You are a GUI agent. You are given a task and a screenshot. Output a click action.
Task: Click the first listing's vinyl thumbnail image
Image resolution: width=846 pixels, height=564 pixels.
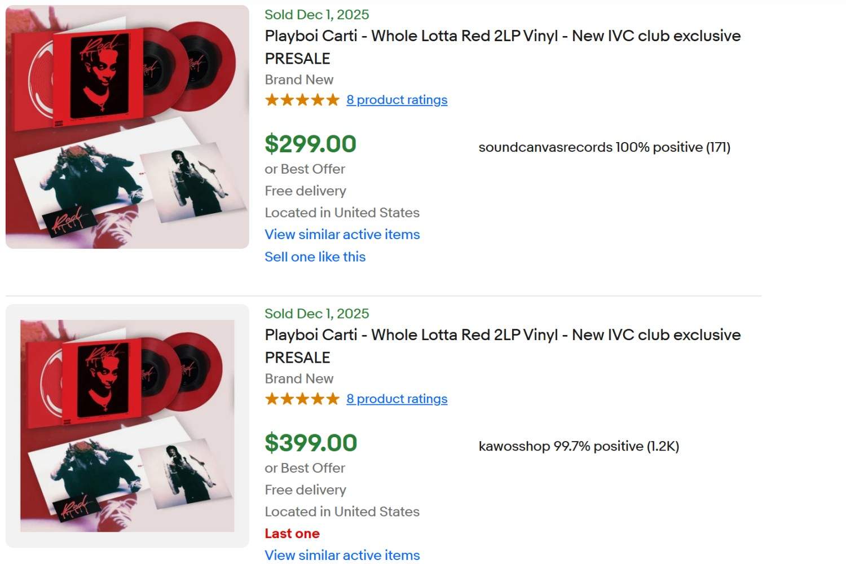point(127,125)
